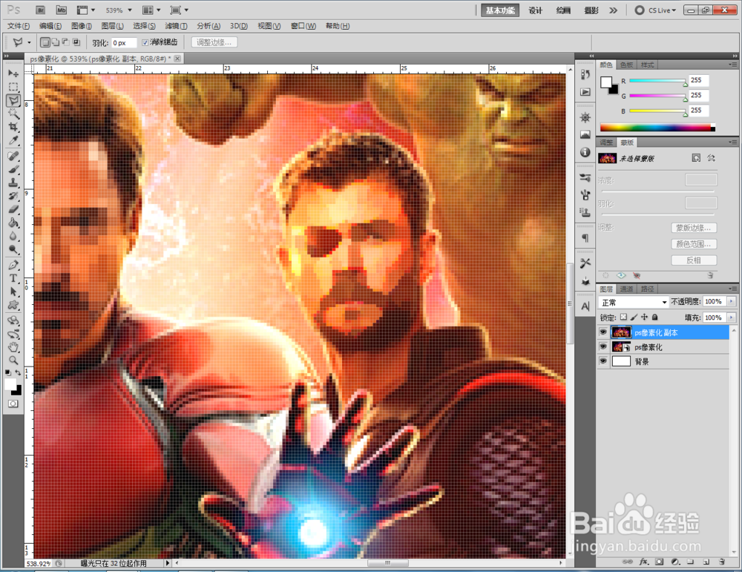Screen dimensions: 742x572
Task: Open the blend mode 正常 dropdown
Action: pos(633,302)
